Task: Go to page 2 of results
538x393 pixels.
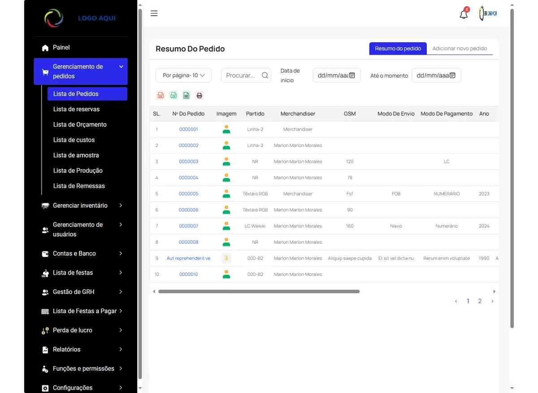Action: click(x=480, y=301)
